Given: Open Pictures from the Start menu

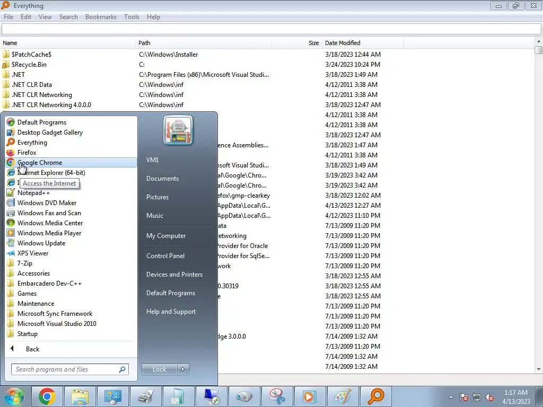Looking at the screenshot, I should tap(157, 197).
